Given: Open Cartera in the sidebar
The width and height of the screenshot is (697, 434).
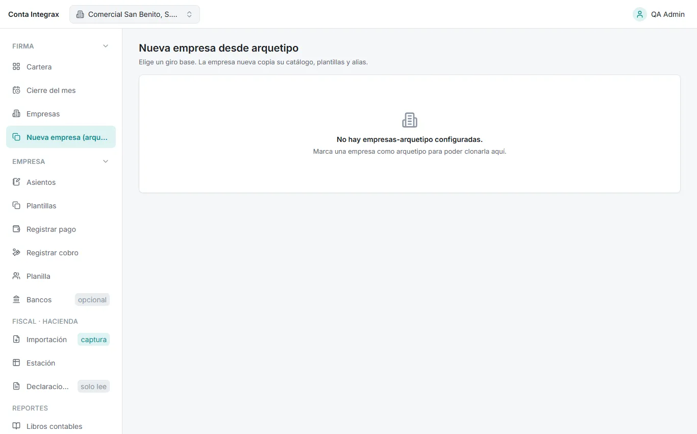Looking at the screenshot, I should pos(61,67).
